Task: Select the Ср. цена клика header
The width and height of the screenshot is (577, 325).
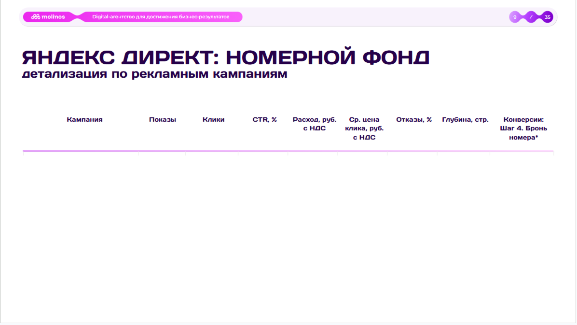Action: (364, 128)
